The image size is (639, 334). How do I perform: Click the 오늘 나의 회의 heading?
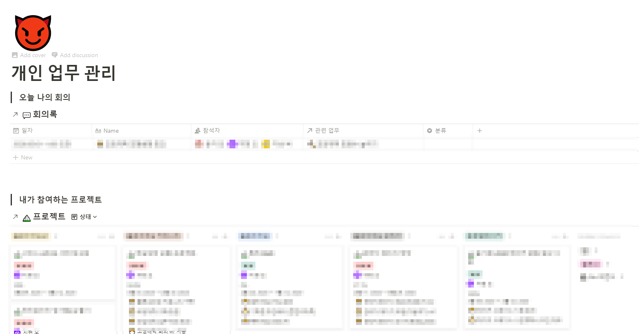pyautogui.click(x=45, y=97)
